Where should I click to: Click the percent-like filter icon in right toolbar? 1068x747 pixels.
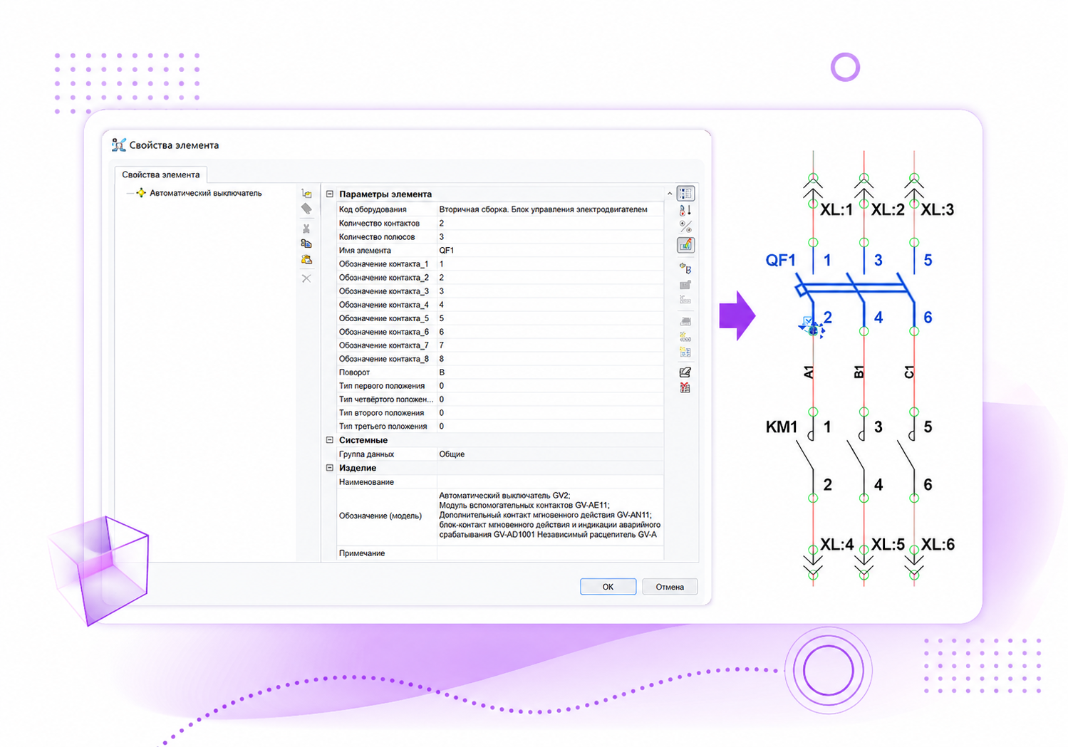[x=685, y=227]
